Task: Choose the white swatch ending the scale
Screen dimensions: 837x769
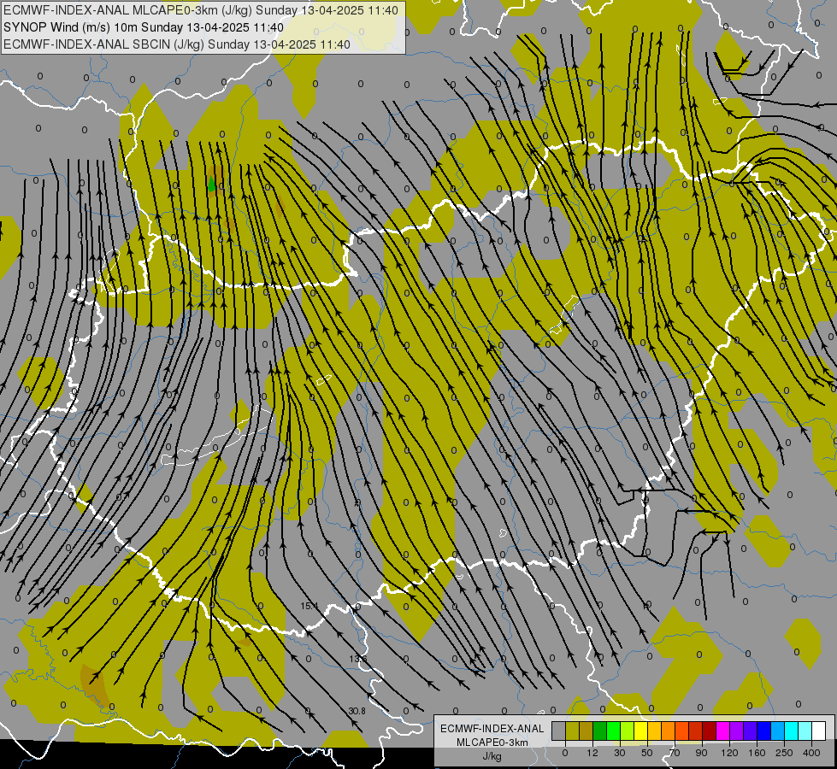Action: tap(819, 731)
